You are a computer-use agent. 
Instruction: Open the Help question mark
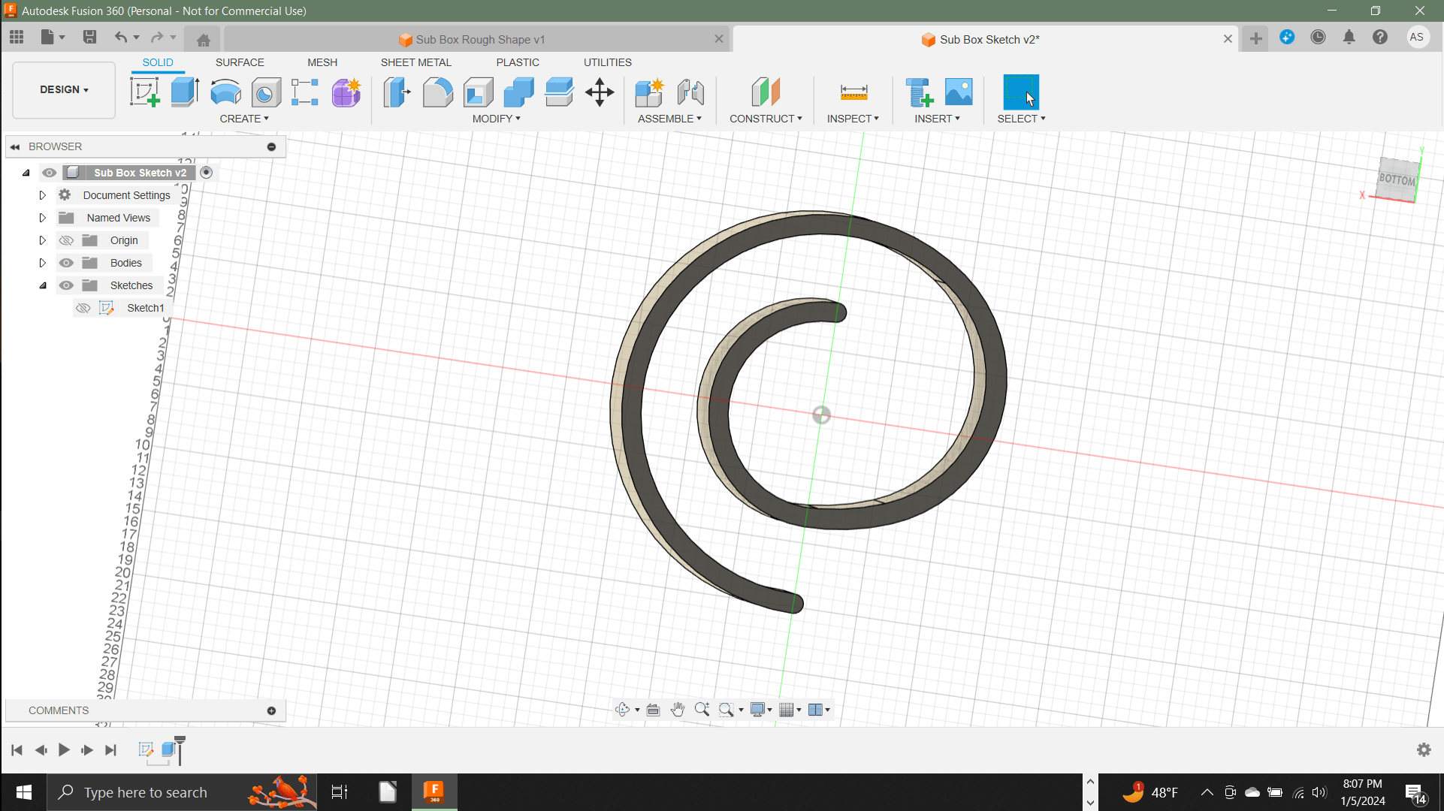1380,37
